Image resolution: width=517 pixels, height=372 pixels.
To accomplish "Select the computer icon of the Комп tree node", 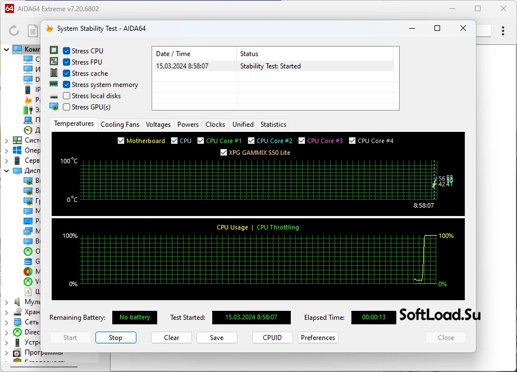I will pyautogui.click(x=17, y=49).
